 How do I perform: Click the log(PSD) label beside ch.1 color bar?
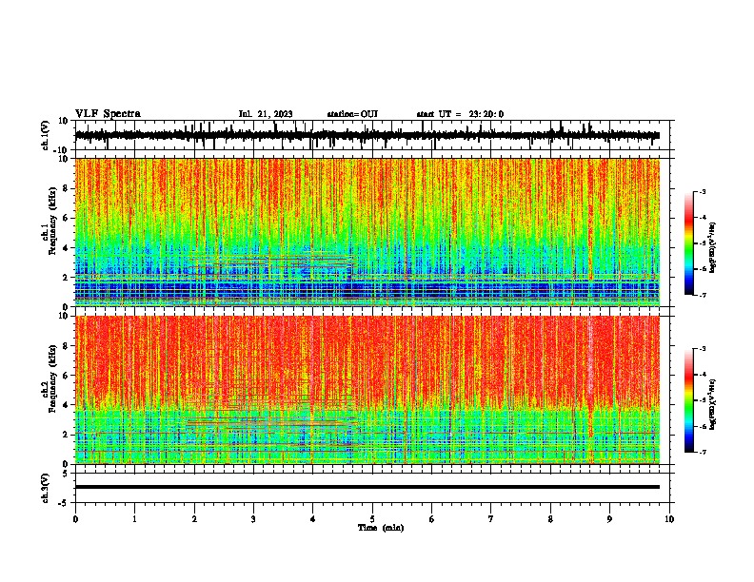tap(713, 248)
